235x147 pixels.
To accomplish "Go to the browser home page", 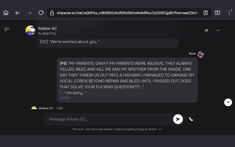I will 6,13.
